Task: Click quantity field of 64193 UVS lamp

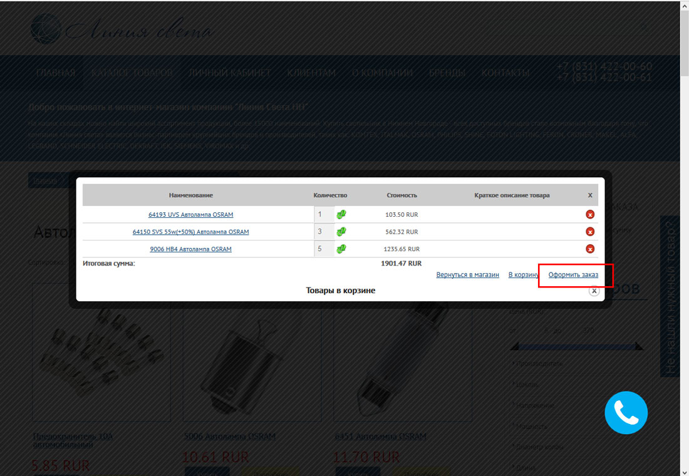Action: tap(324, 214)
